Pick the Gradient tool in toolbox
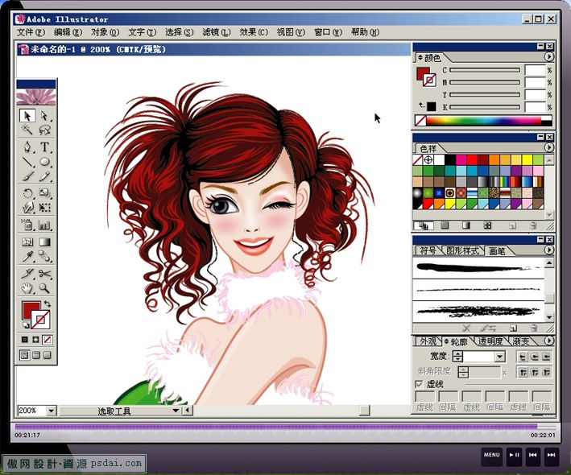571x475 pixels. tap(45, 242)
